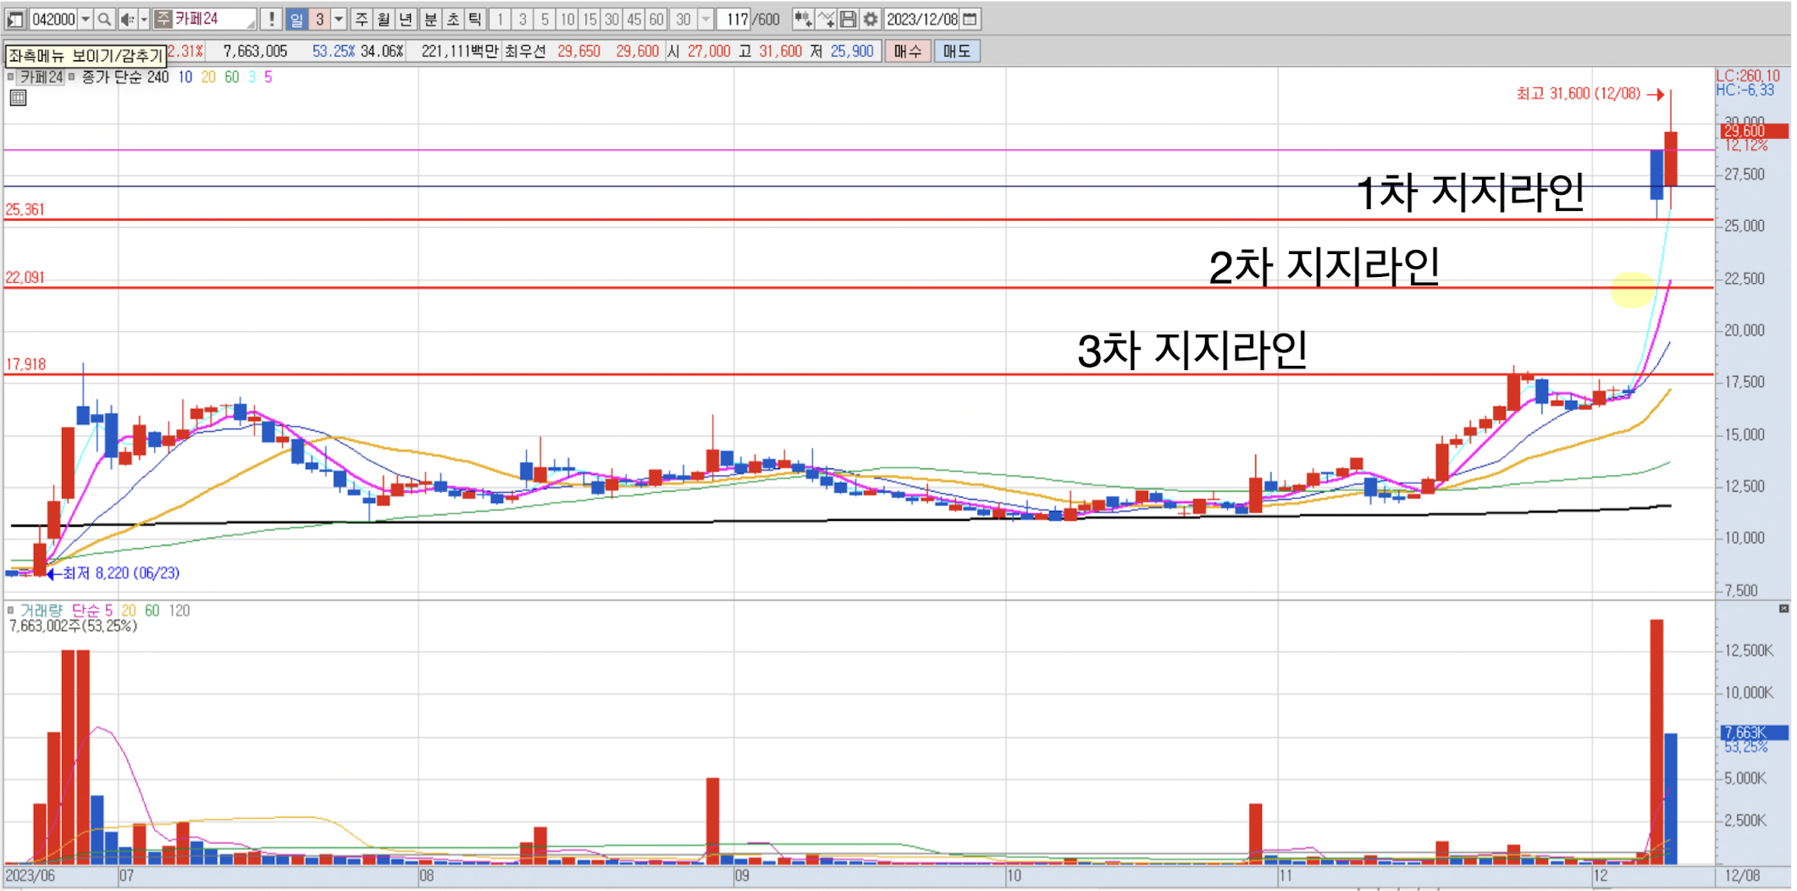The width and height of the screenshot is (1797, 891).
Task: Click the 25,361 support line label
Action: coord(25,209)
